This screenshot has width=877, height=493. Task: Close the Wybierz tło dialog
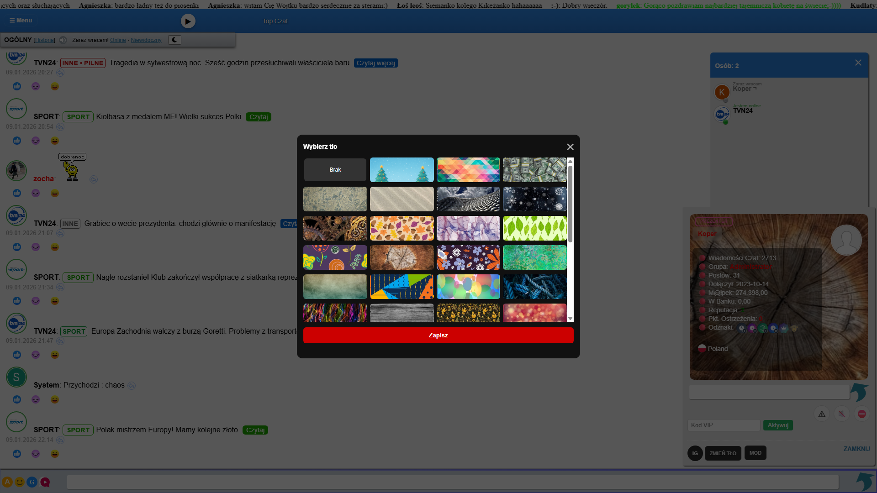[x=570, y=147]
